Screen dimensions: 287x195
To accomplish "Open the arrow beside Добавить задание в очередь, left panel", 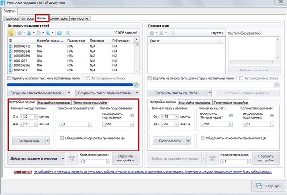I will point(63,158).
